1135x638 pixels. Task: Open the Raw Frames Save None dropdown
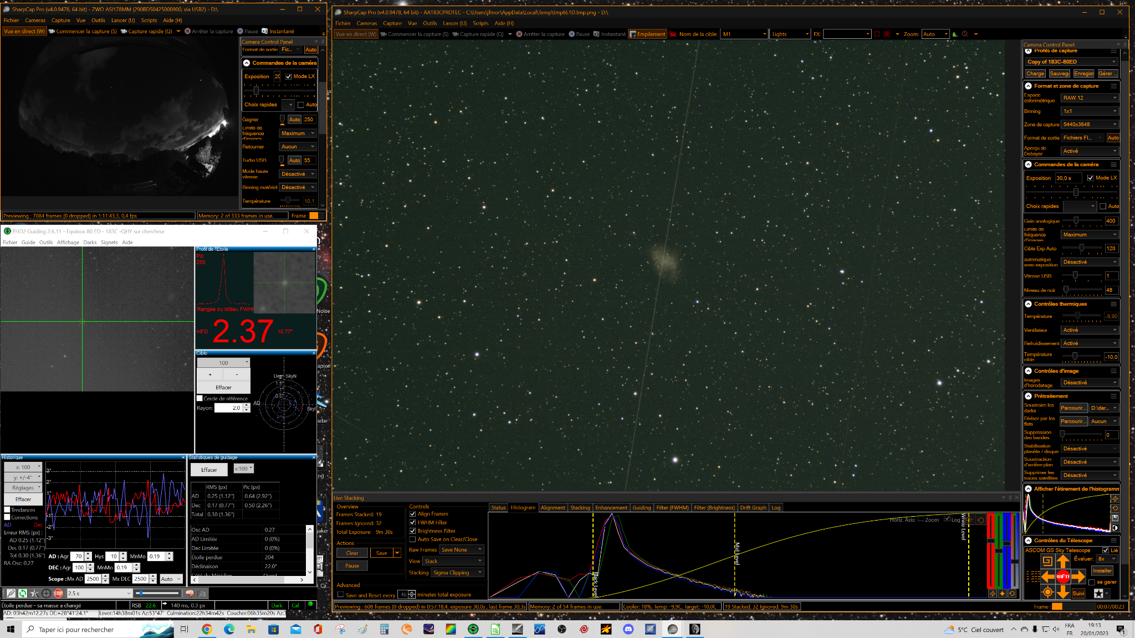[462, 549]
